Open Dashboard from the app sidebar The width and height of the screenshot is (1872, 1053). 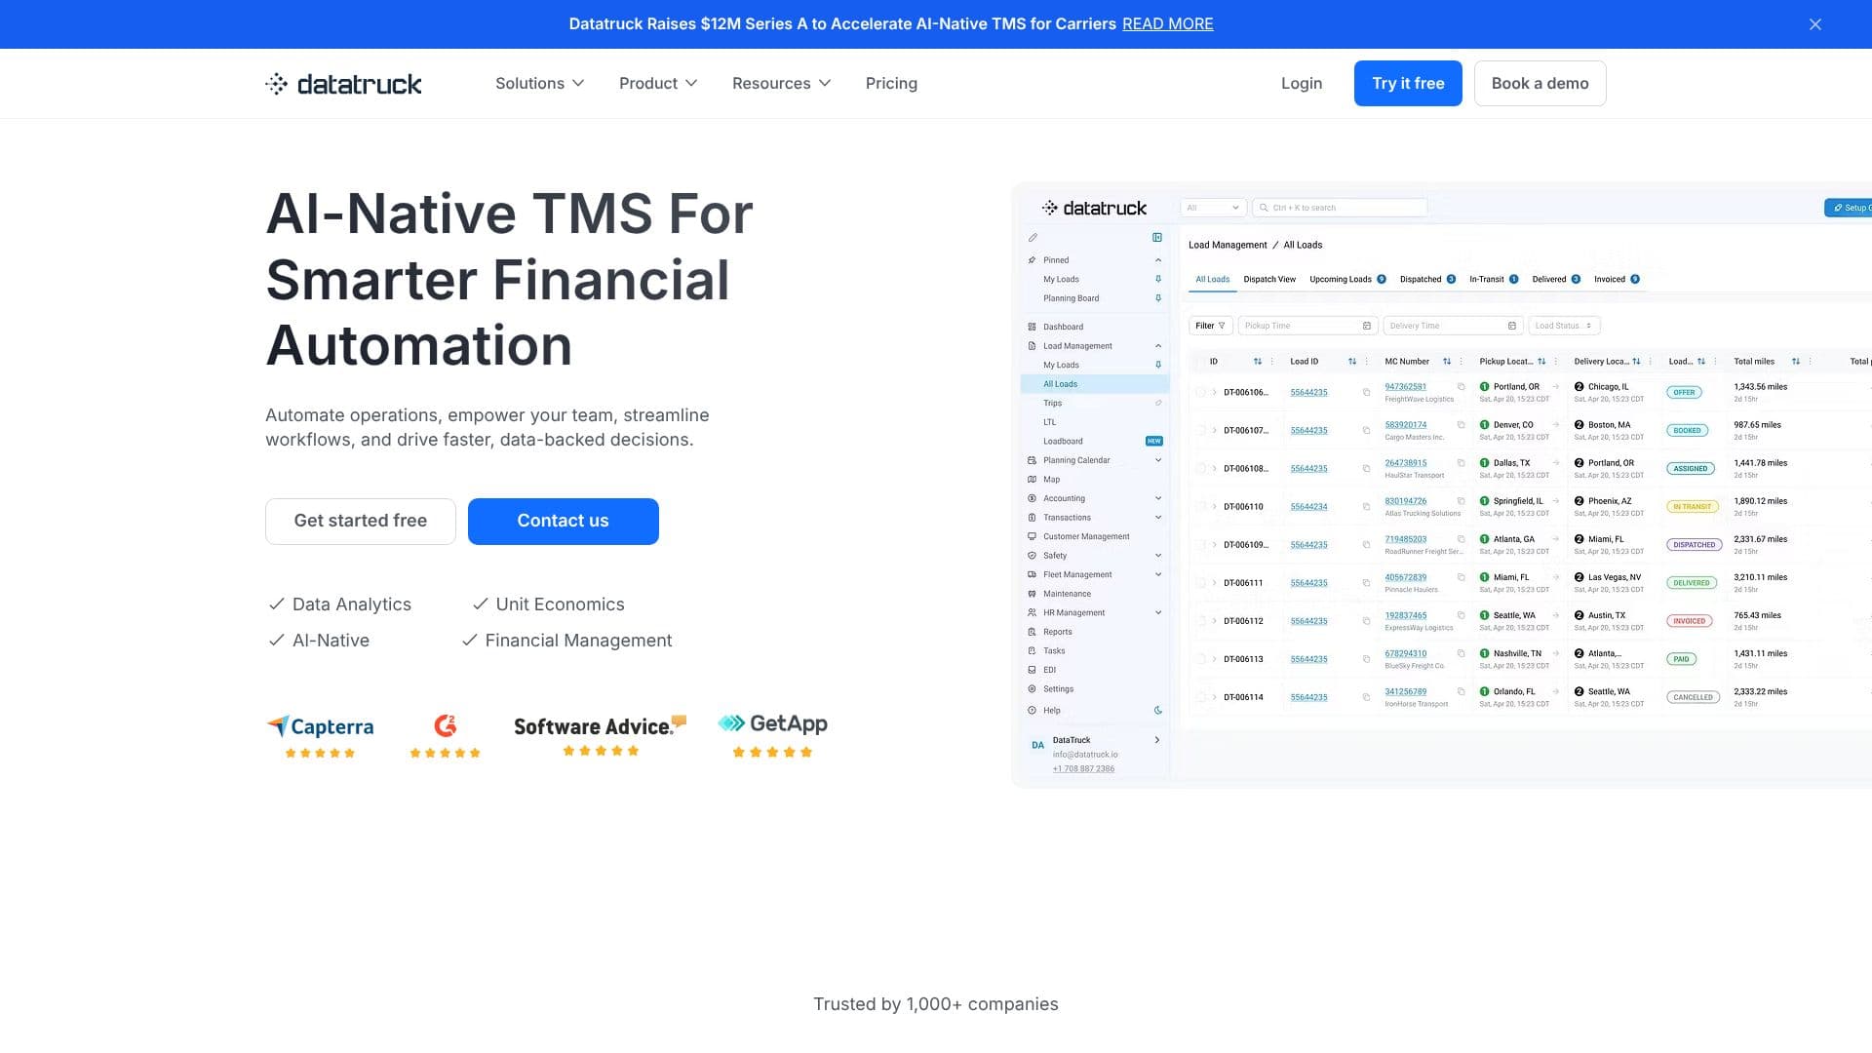click(1063, 327)
